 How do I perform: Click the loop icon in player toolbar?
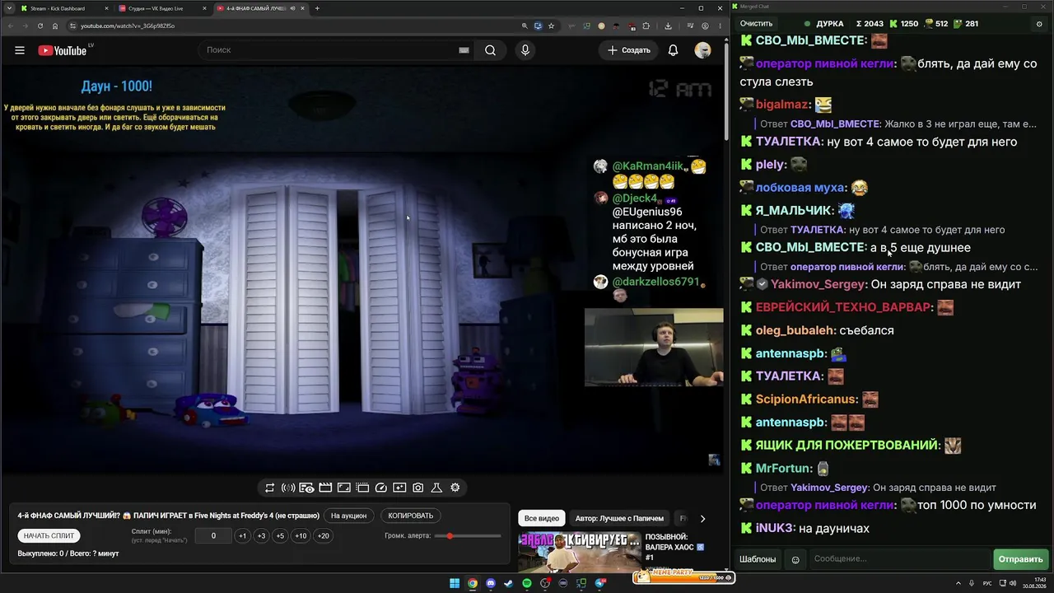point(269,488)
